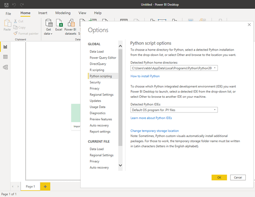Viewport: 255px width, 197px height.
Task: Click Change temporary storage location link
Action: [155, 131]
